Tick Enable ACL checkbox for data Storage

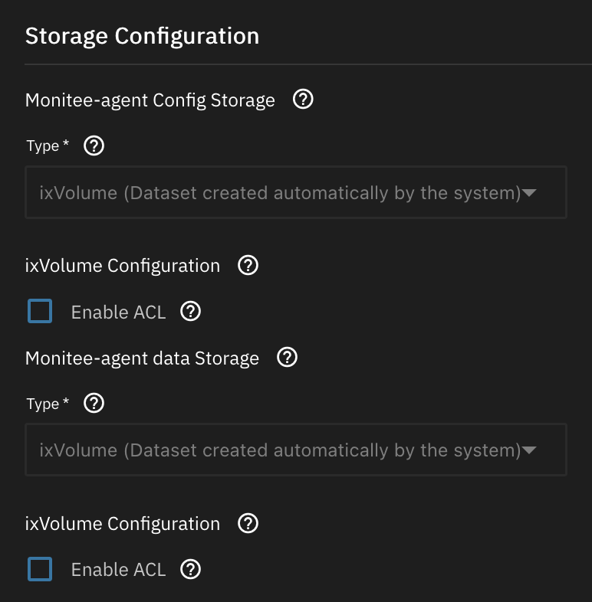point(40,570)
